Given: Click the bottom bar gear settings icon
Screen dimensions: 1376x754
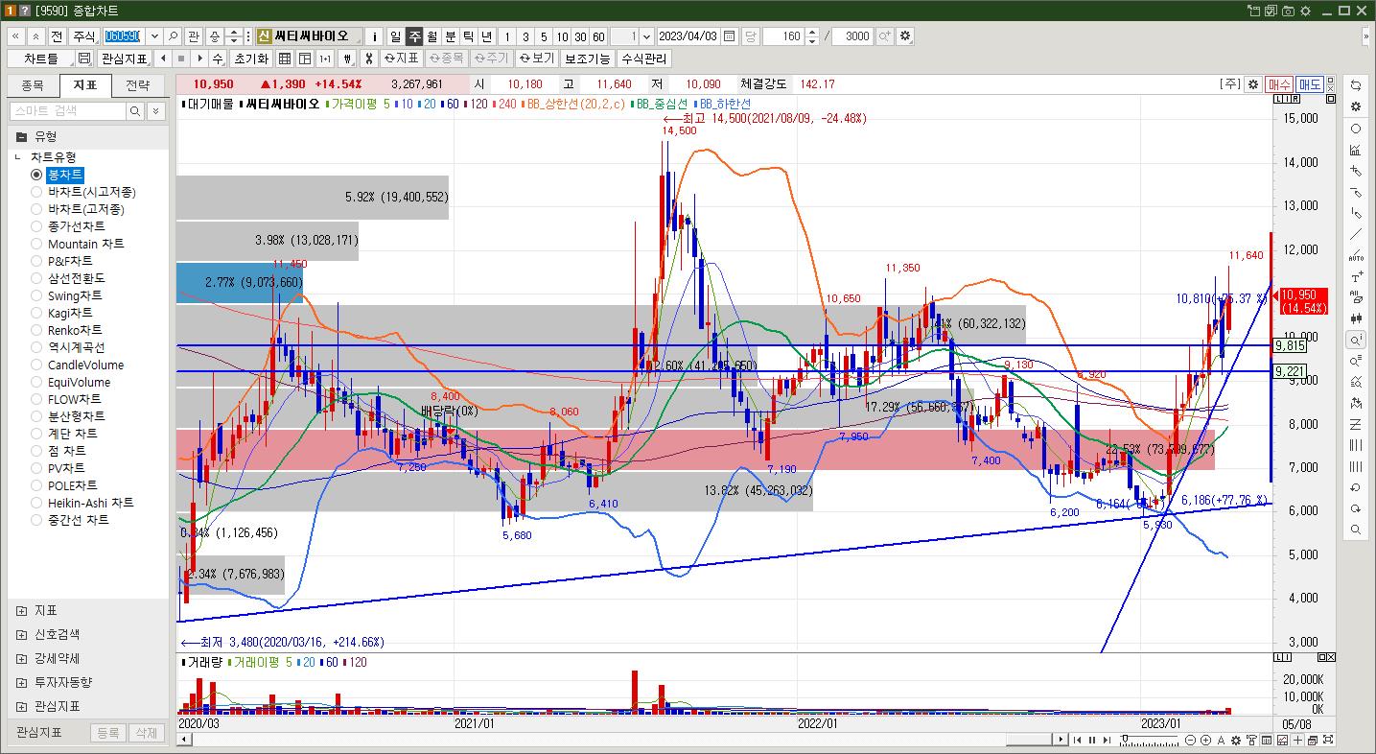Looking at the screenshot, I should pyautogui.click(x=1236, y=740).
